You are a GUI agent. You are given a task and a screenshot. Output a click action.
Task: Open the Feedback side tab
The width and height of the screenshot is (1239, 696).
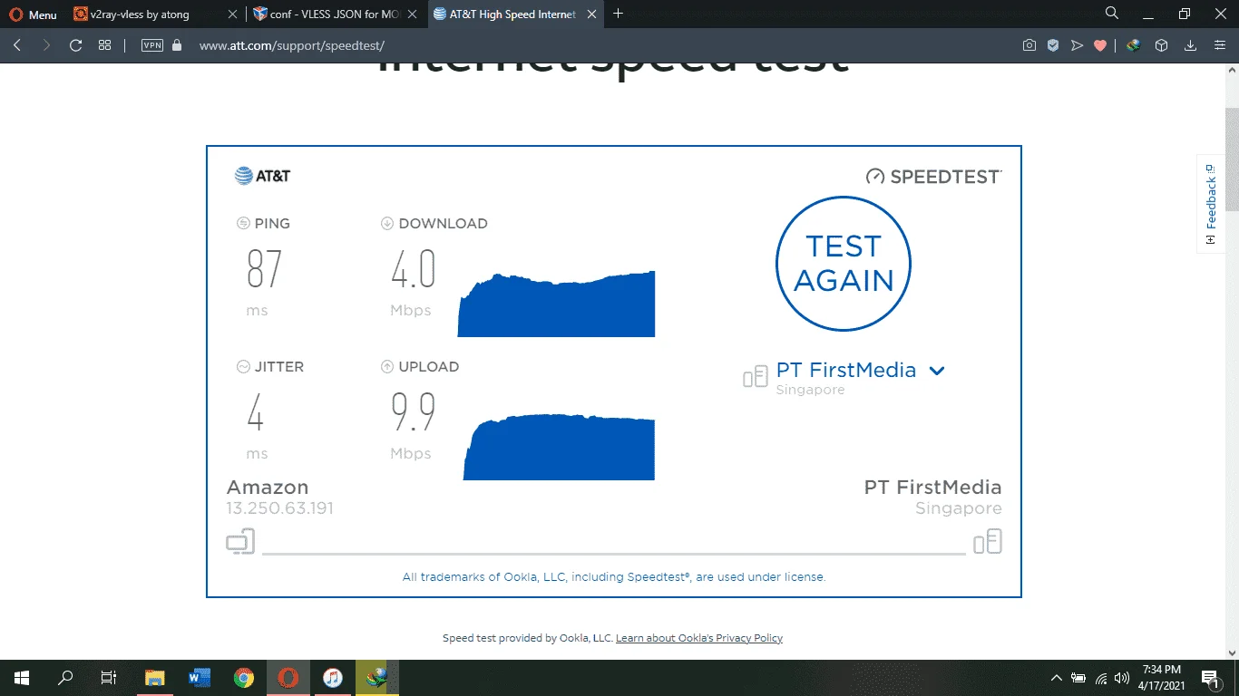click(1211, 204)
